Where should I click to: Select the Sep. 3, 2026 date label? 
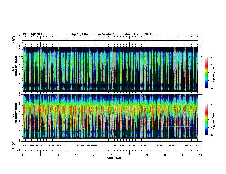[80, 34]
